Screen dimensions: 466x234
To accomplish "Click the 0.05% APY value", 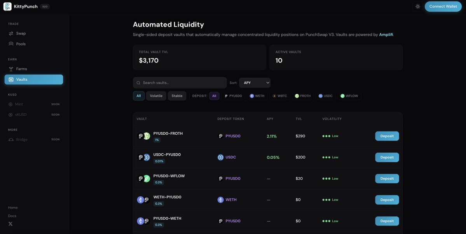I will 273,158.
